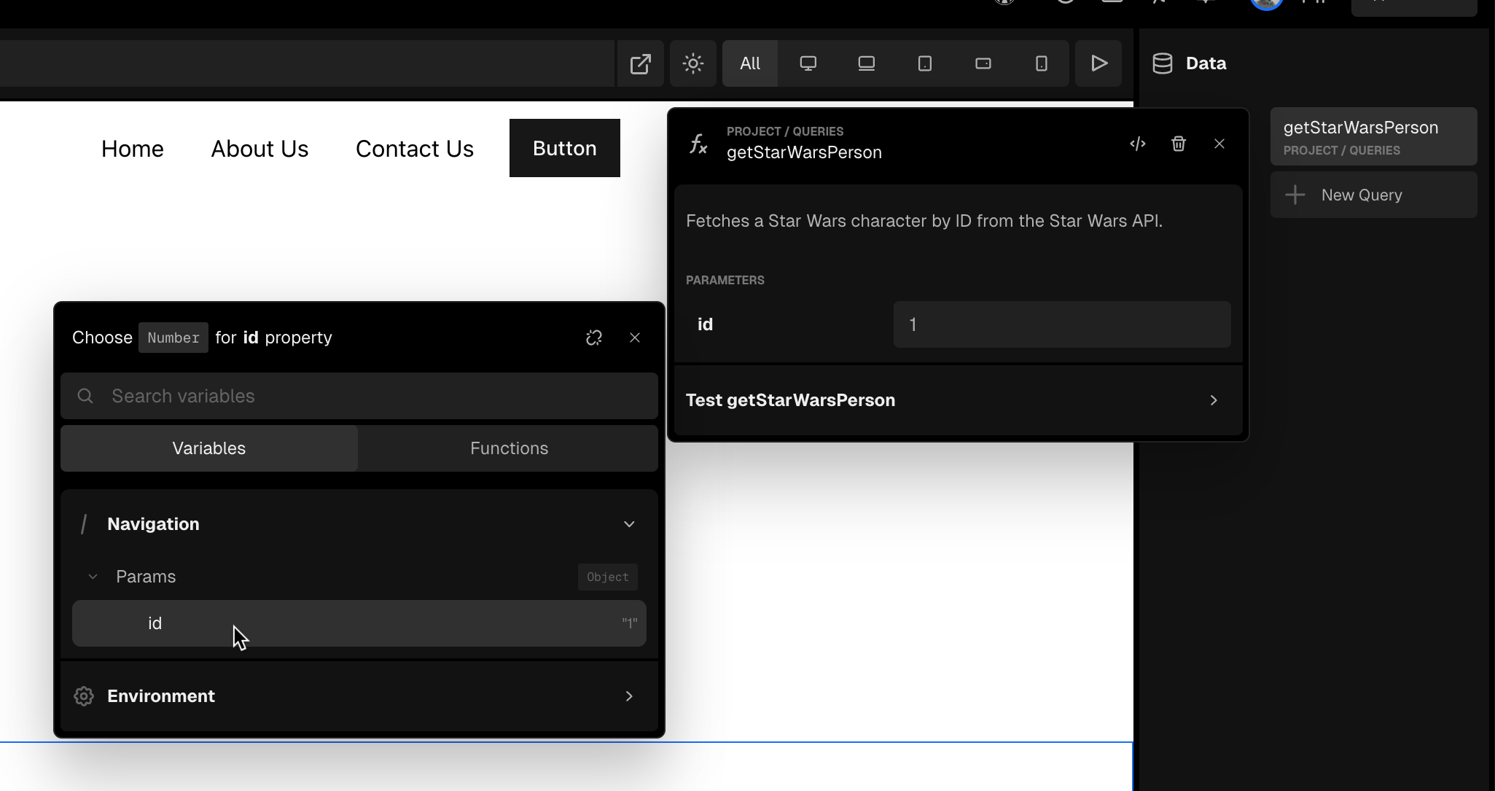Viewport: 1495px width, 791px height.
Task: Switch to the Functions tab
Action: pos(509,448)
